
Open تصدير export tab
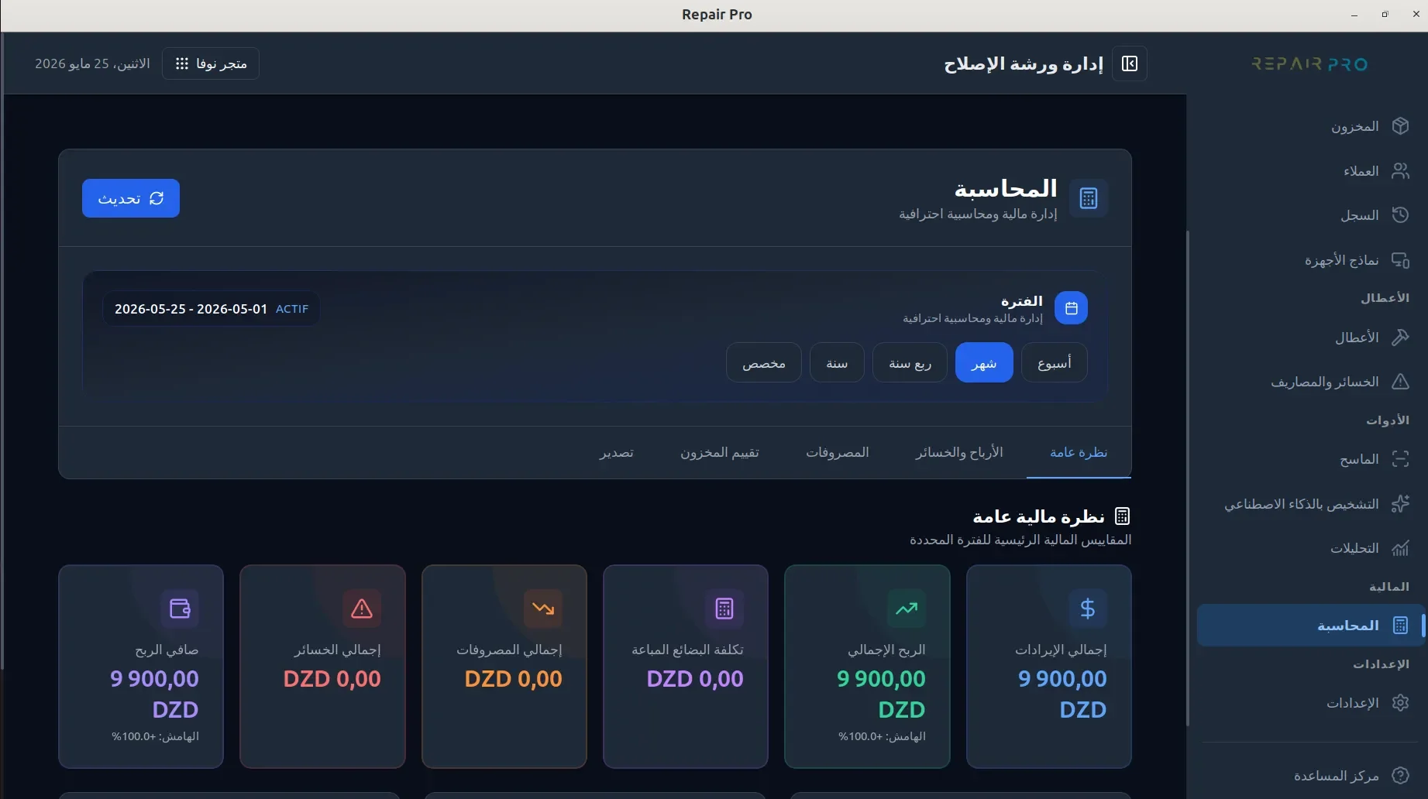click(x=616, y=452)
